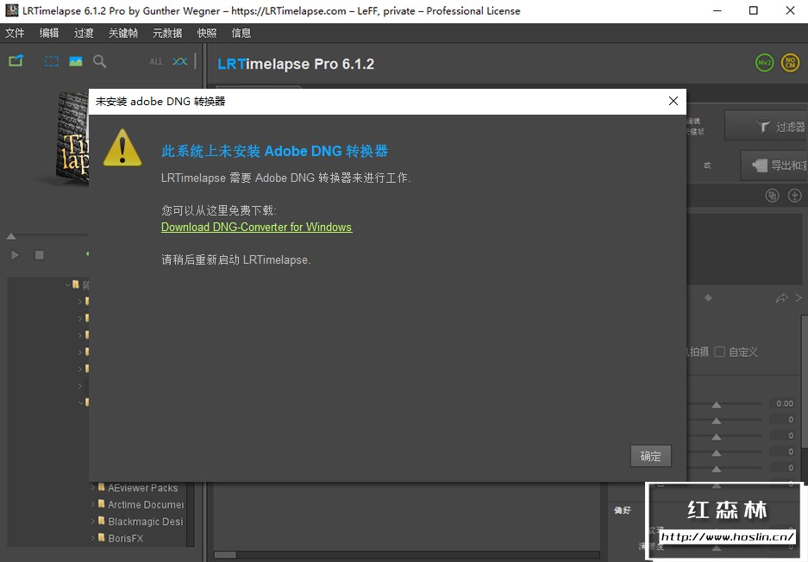Expand the Arctime Documents folder
Viewport: 808px width, 562px height.
click(93, 504)
